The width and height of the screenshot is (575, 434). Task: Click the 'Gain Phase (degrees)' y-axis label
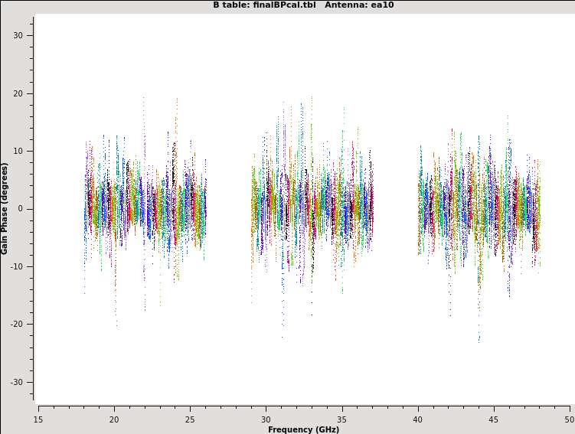point(5,208)
